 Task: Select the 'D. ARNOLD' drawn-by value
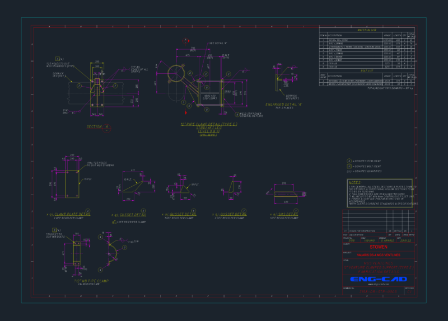(388, 240)
